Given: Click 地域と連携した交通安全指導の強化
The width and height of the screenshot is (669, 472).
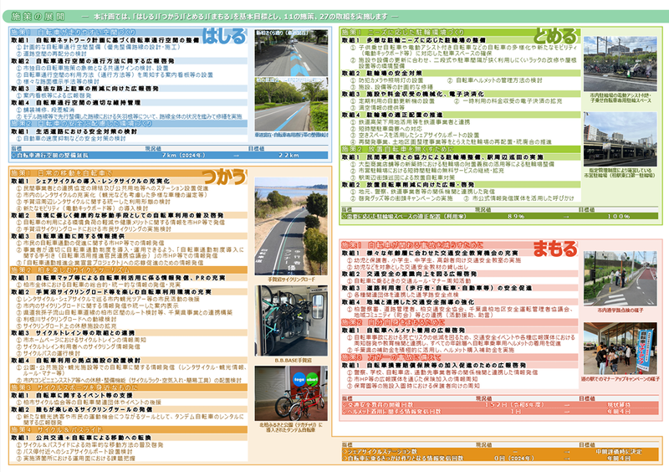Looking at the screenshot, I should (x=421, y=301).
